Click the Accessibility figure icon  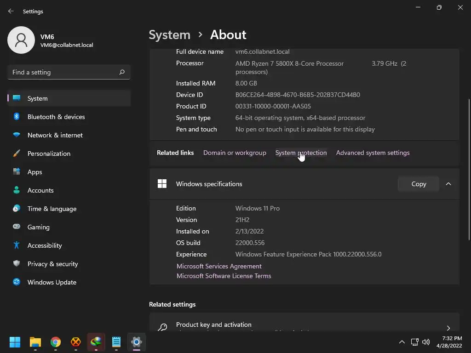pos(17,245)
